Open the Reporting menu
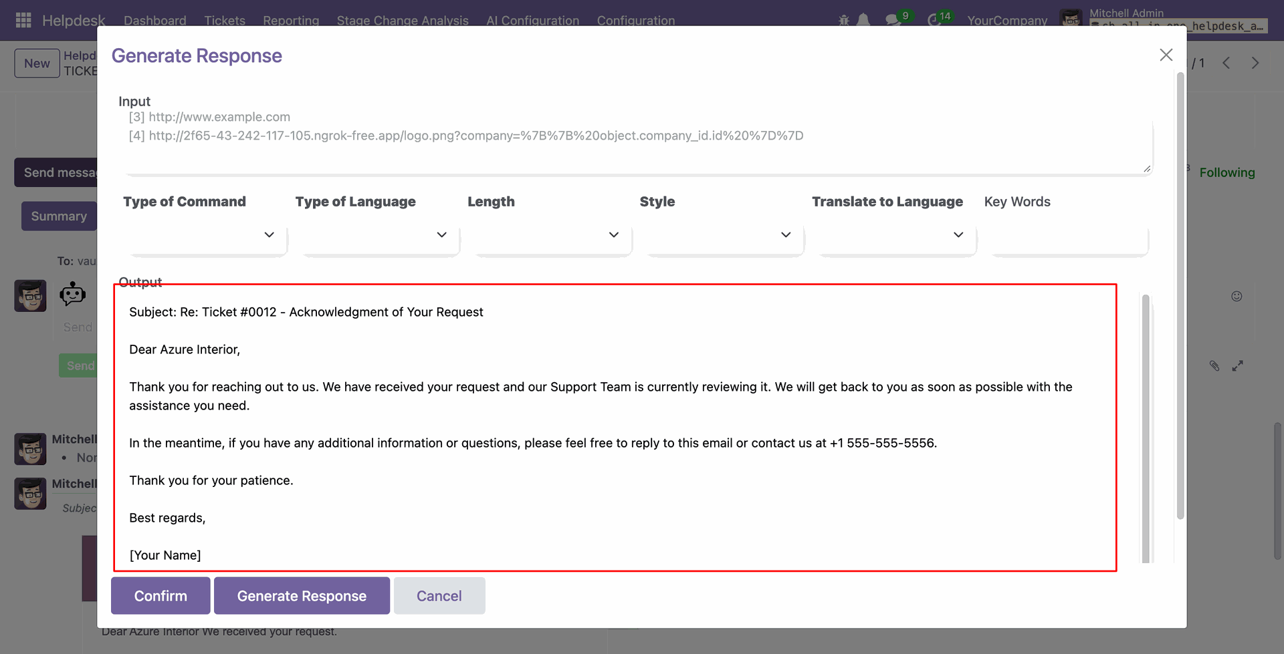This screenshot has width=1284, height=654. [x=291, y=21]
